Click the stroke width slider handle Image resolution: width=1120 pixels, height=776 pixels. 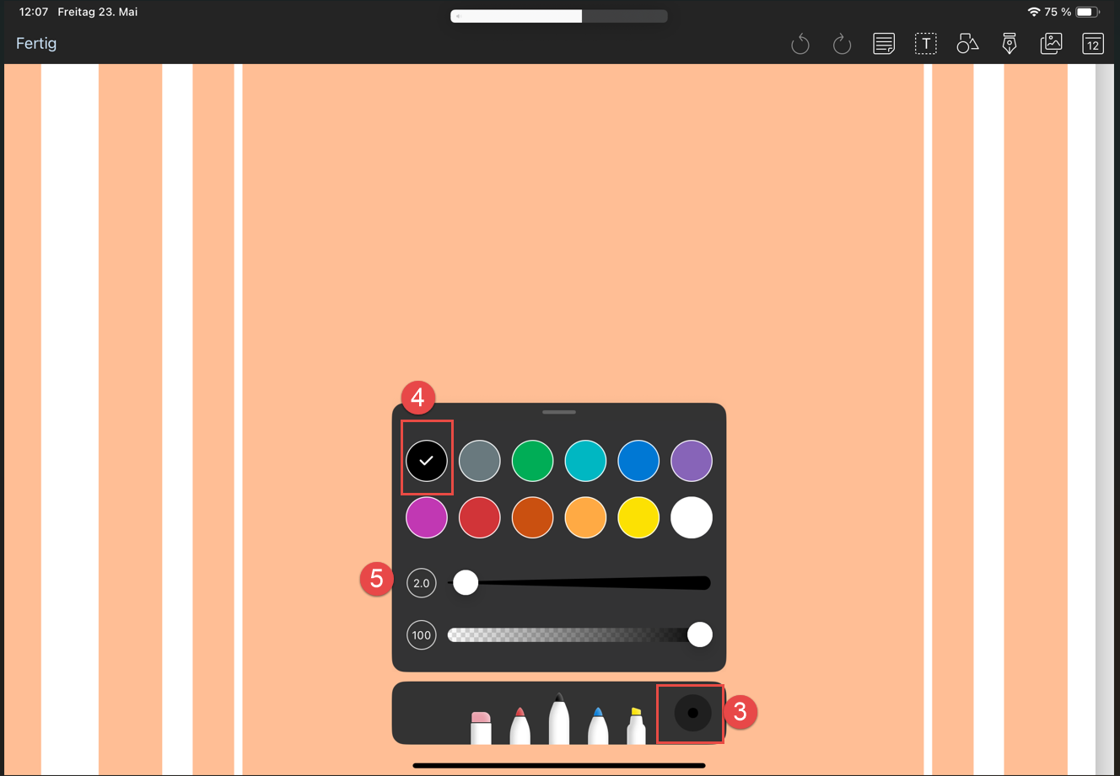pos(466,582)
